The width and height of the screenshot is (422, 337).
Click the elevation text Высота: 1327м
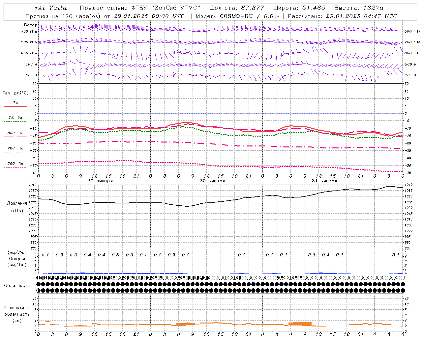click(359, 8)
